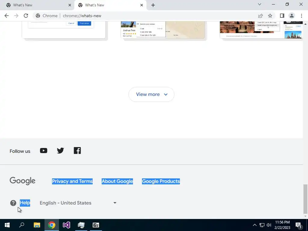Image resolution: width=308 pixels, height=231 pixels.
Task: Click the Chrome taskbar icon
Action: (52, 225)
